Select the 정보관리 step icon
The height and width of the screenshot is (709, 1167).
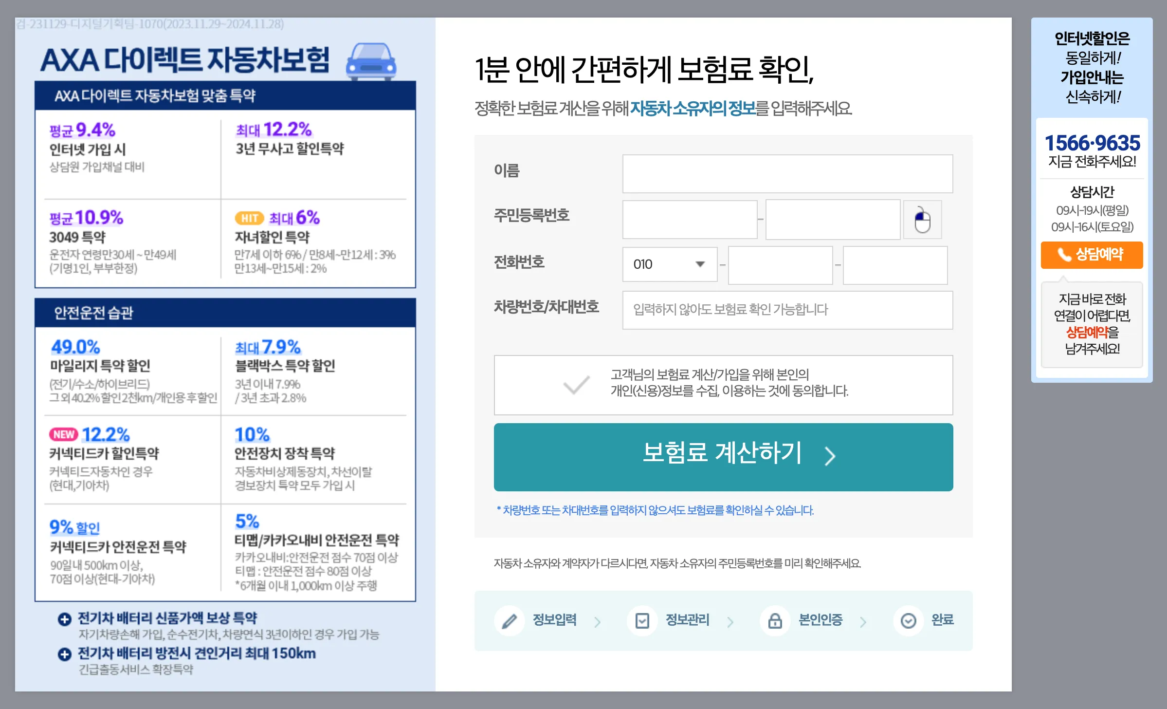click(642, 620)
